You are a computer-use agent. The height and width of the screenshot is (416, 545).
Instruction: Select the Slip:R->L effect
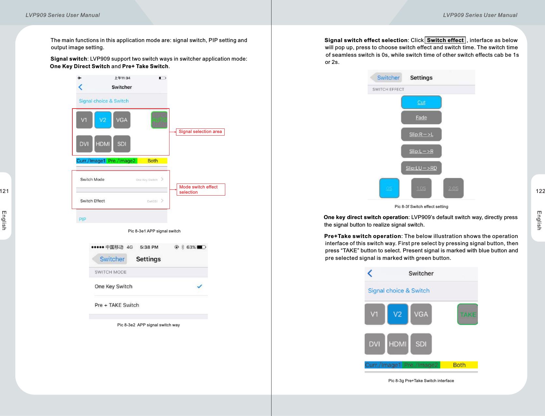pyautogui.click(x=421, y=134)
